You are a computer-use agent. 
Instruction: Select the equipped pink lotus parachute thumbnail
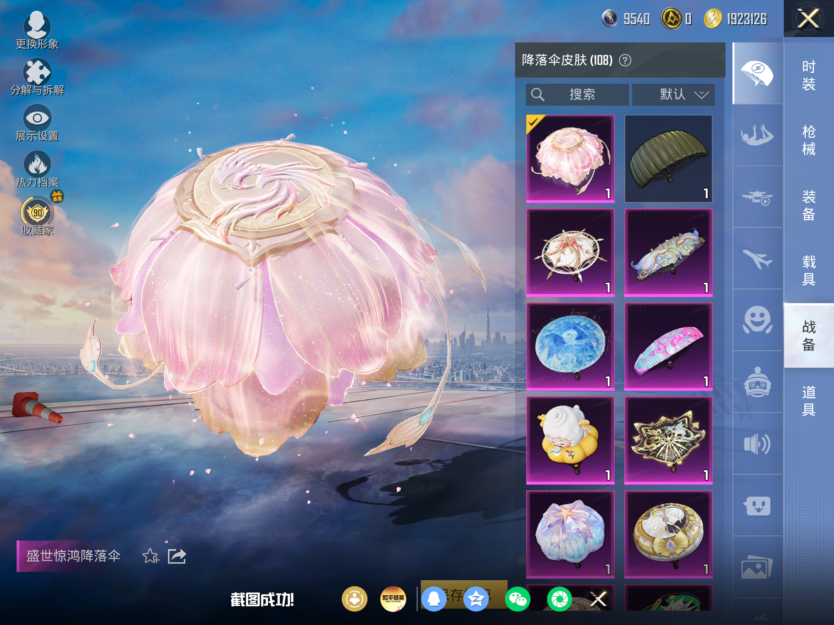pos(570,159)
